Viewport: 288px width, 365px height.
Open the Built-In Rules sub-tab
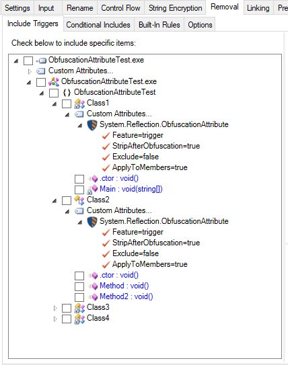click(x=159, y=25)
